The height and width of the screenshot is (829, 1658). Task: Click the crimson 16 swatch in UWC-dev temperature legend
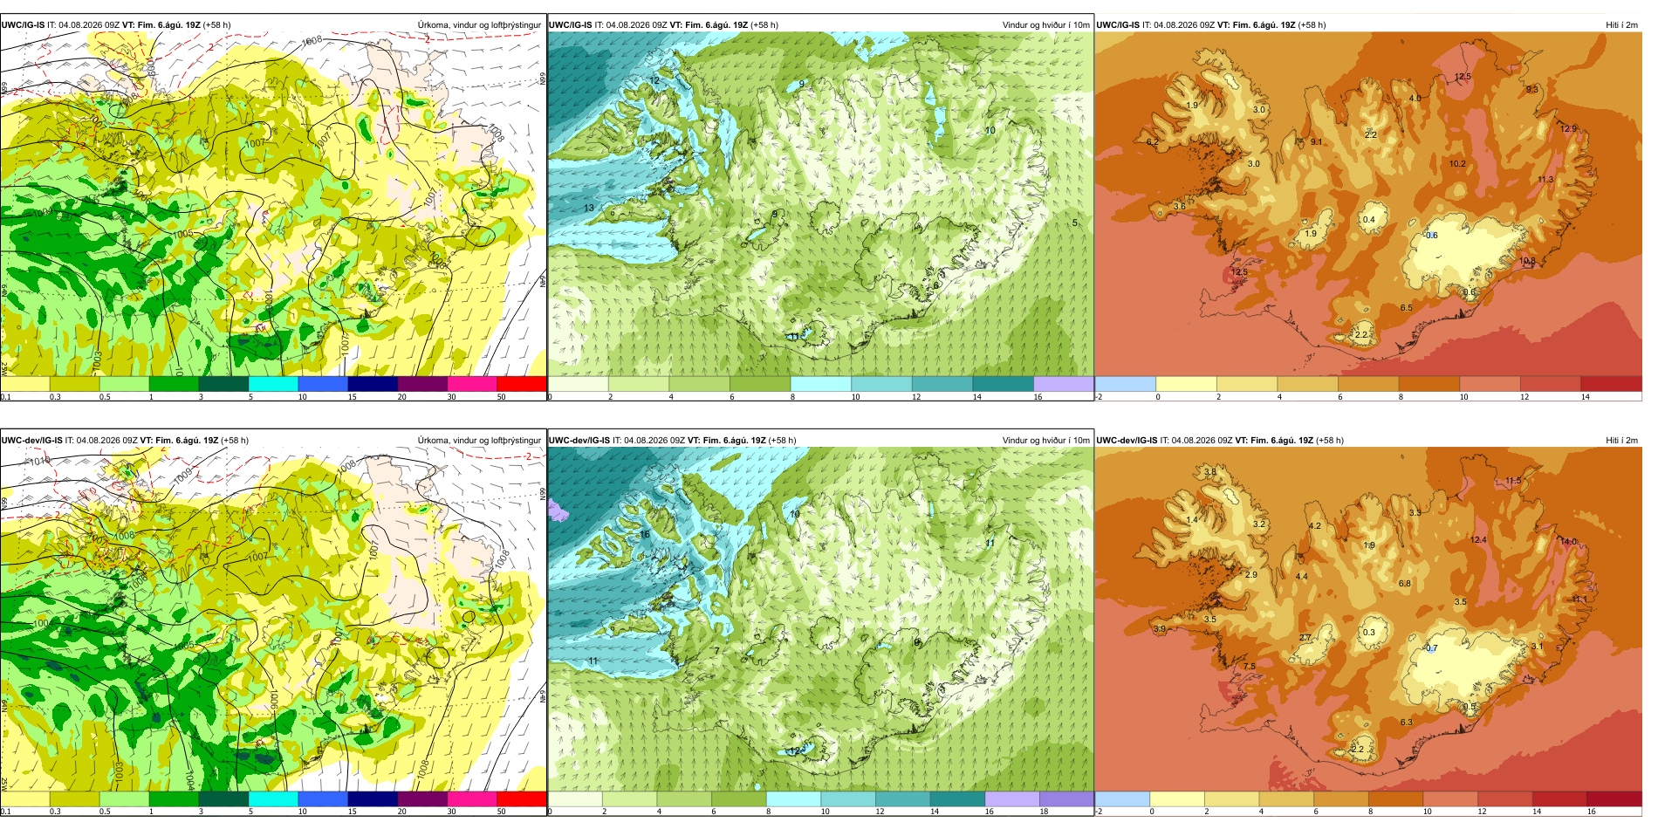[x=1614, y=798]
